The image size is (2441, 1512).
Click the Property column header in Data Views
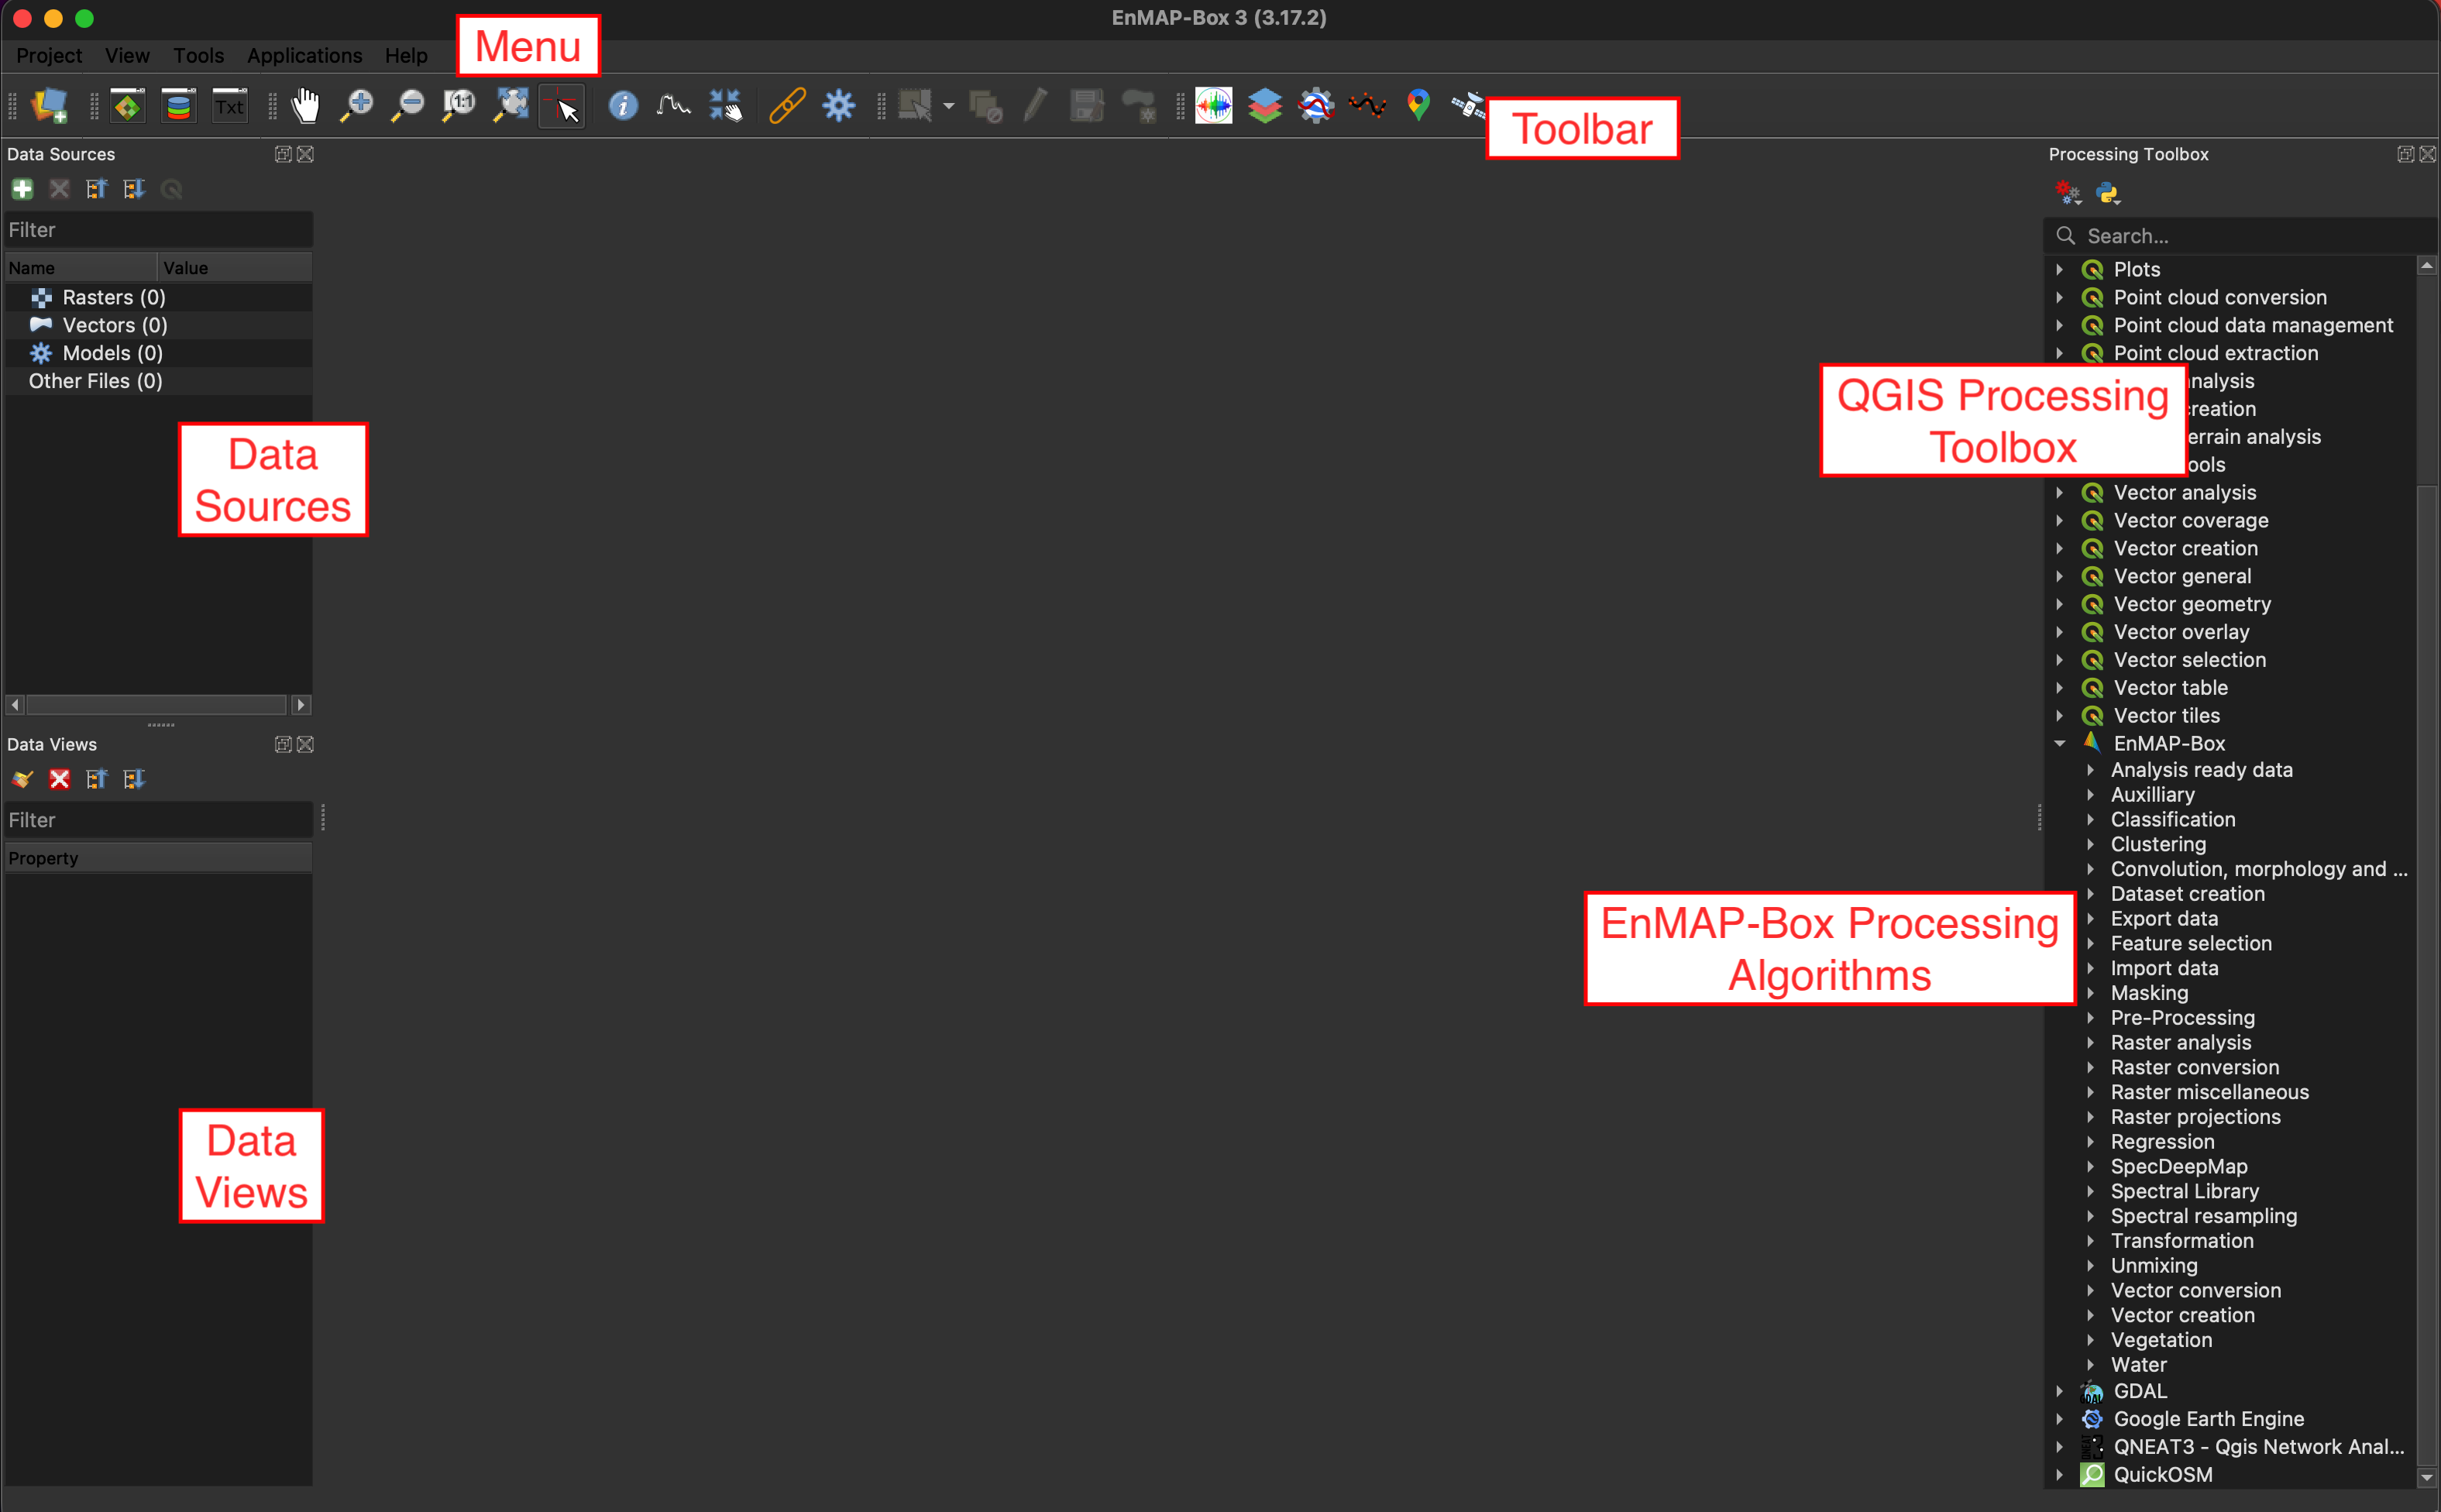coord(158,858)
